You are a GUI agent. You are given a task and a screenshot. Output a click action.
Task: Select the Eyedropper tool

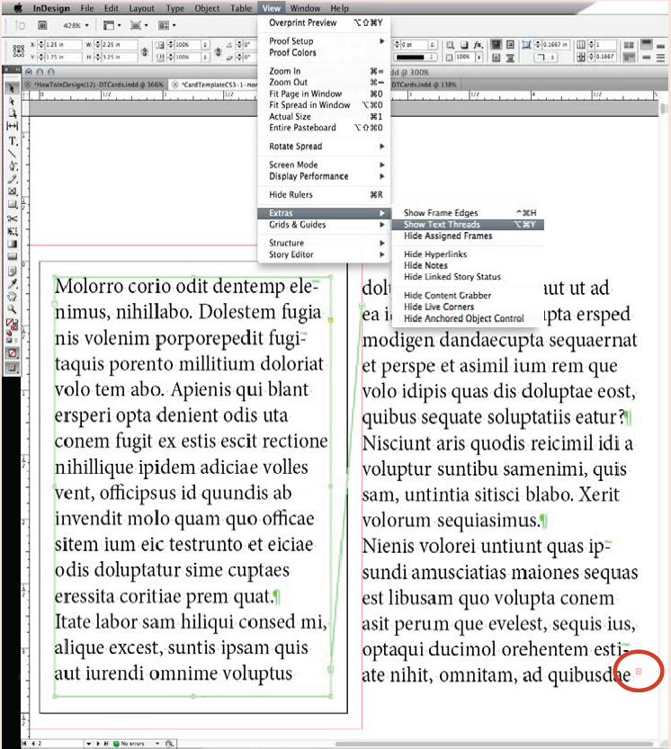pos(13,282)
